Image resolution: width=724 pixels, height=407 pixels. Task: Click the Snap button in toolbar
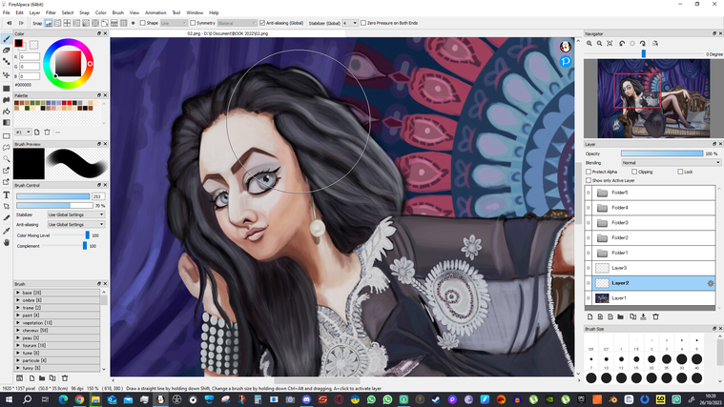(x=37, y=22)
